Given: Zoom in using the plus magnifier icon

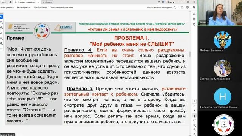Looking at the screenshot, I should pyautogui.click(x=194, y=130).
